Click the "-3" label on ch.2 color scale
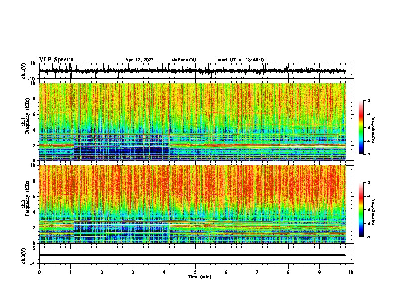395x305 pixels. coord(368,183)
